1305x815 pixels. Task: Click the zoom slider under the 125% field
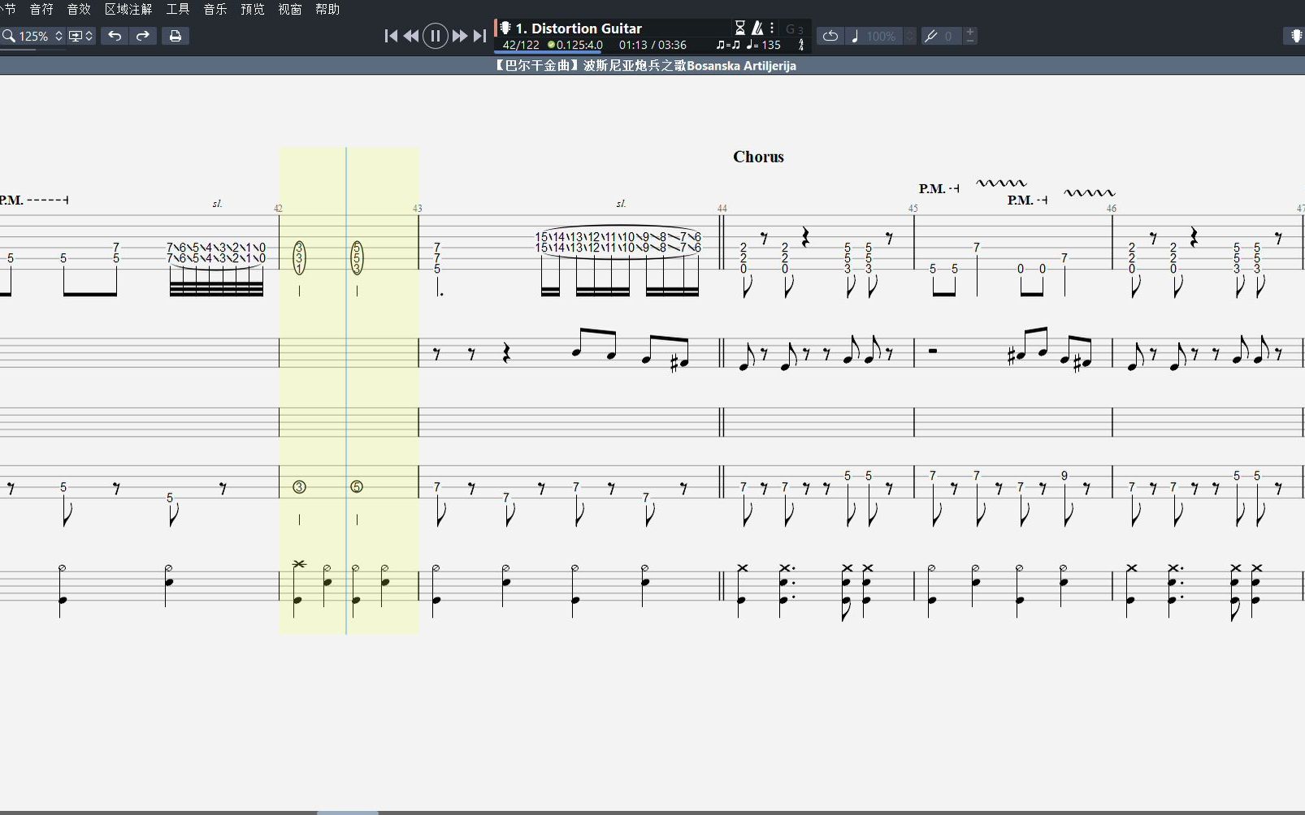33,50
